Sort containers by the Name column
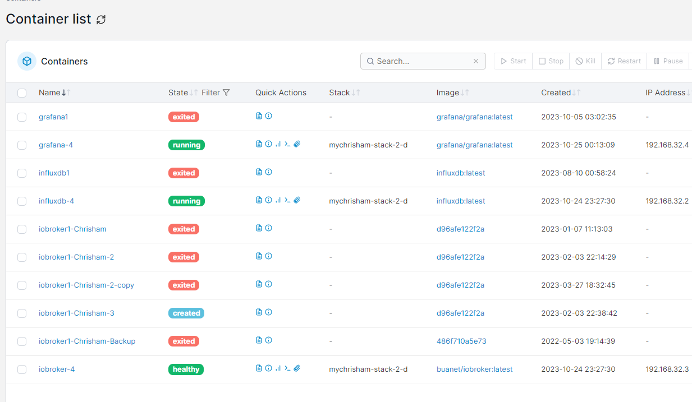The width and height of the screenshot is (692, 402). [54, 93]
